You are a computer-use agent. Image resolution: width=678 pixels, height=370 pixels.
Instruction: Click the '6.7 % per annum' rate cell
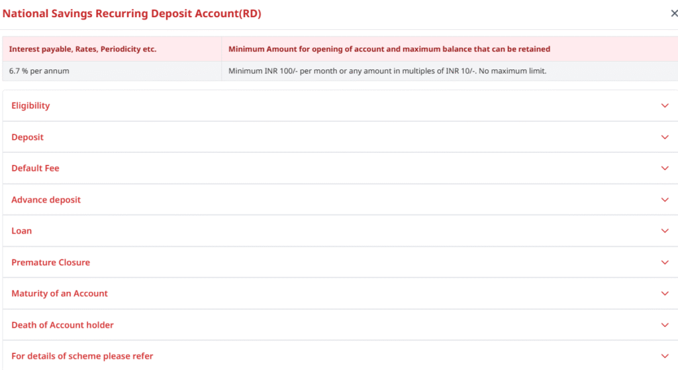[x=39, y=71]
